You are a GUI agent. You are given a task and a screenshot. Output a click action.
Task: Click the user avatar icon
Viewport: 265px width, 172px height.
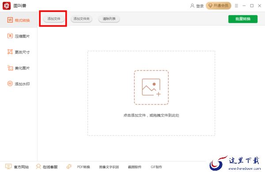coord(192,6)
